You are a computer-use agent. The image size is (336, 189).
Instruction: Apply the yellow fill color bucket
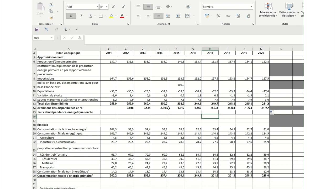tap(111, 16)
